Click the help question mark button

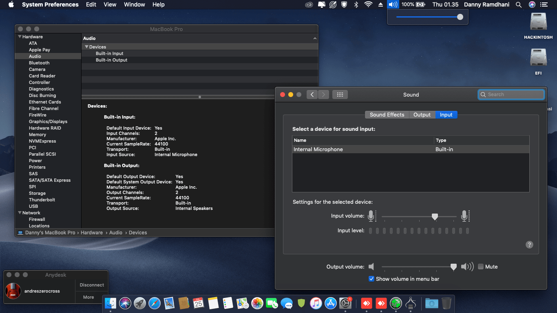click(x=529, y=245)
